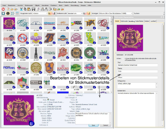Close the Stickmuster-Eigenschaften panel
This screenshot has width=168, height=133.
[163, 17]
